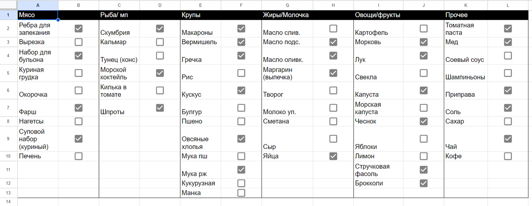The width and height of the screenshot is (532, 206).
Task: Click the Жиры/Молочка header cell
Action: click(286, 15)
